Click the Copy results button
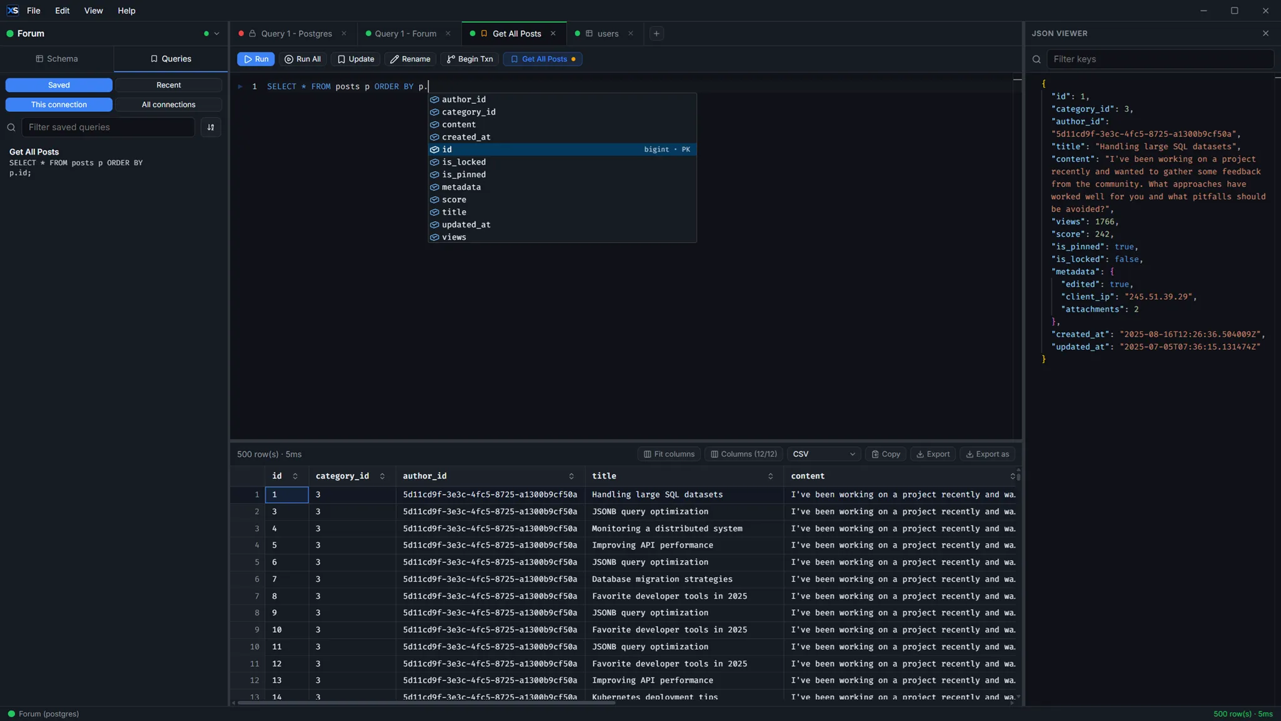The width and height of the screenshot is (1281, 721). tap(885, 454)
